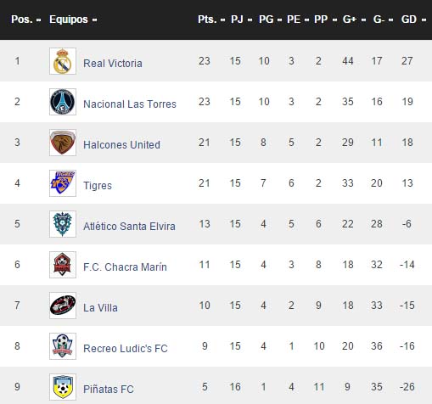Image resolution: width=432 pixels, height=404 pixels.
Task: Sort by the G+ goals column
Action: tap(354, 20)
